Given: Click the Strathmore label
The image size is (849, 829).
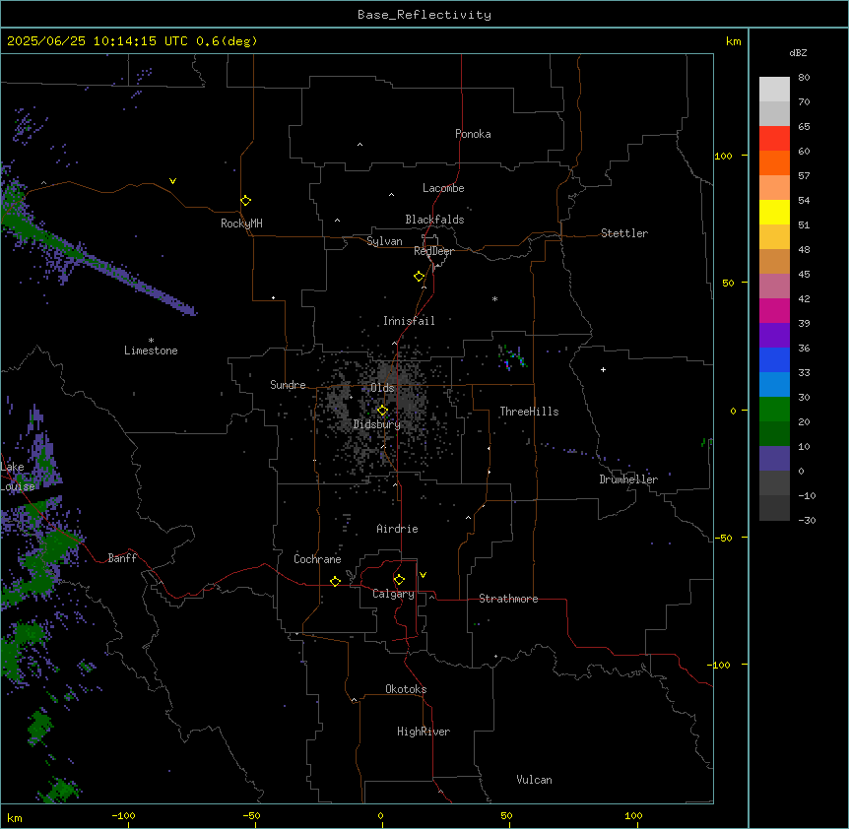Looking at the screenshot, I should click(508, 599).
